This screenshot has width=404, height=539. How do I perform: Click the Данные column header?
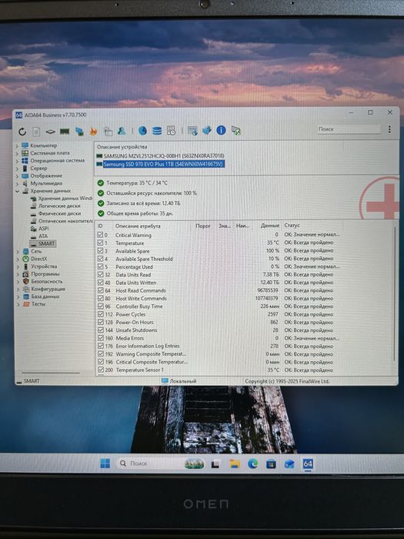tap(269, 226)
